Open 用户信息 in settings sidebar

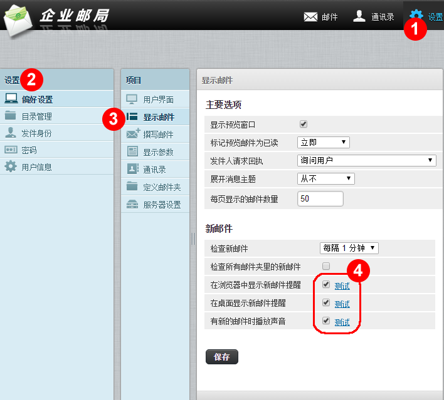click(36, 167)
